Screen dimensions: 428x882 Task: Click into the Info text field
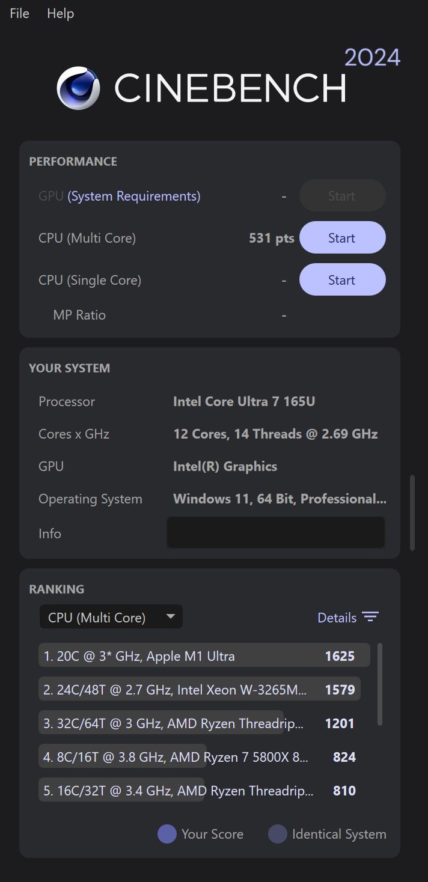276,532
